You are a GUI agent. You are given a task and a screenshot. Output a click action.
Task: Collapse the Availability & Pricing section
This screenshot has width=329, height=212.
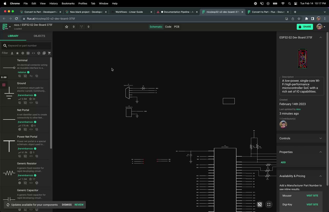(x=321, y=176)
